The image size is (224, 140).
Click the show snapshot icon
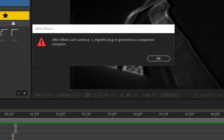pos(154,95)
